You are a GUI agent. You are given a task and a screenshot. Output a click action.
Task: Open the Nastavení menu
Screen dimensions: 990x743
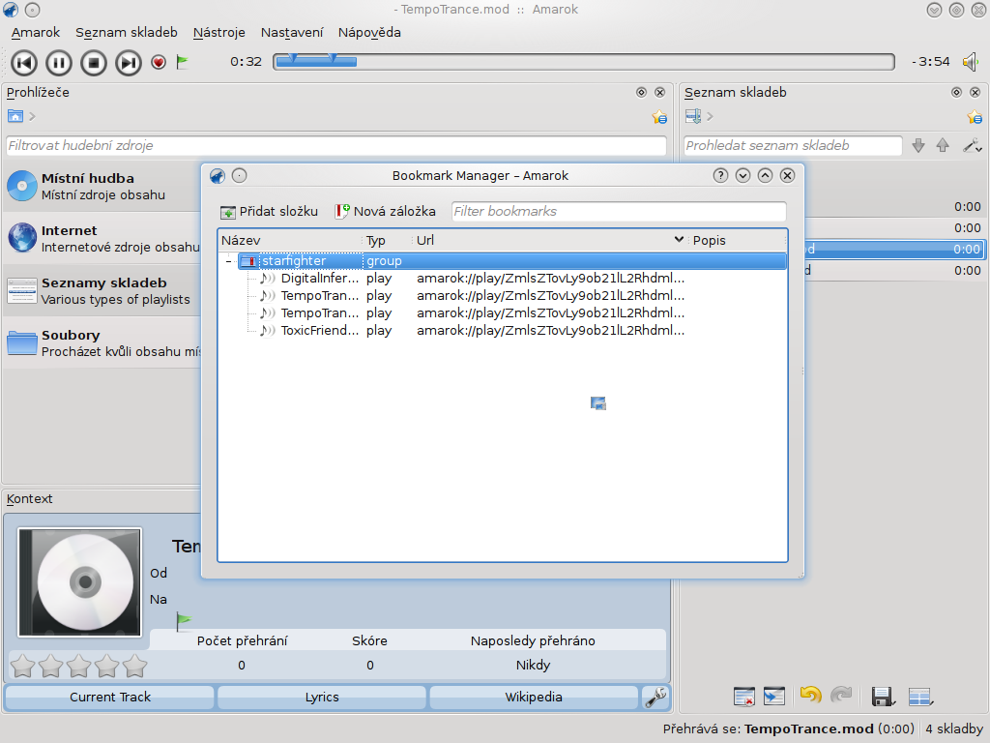[x=292, y=32]
